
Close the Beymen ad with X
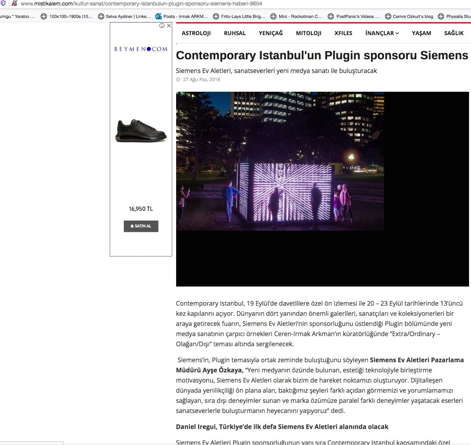tap(169, 26)
